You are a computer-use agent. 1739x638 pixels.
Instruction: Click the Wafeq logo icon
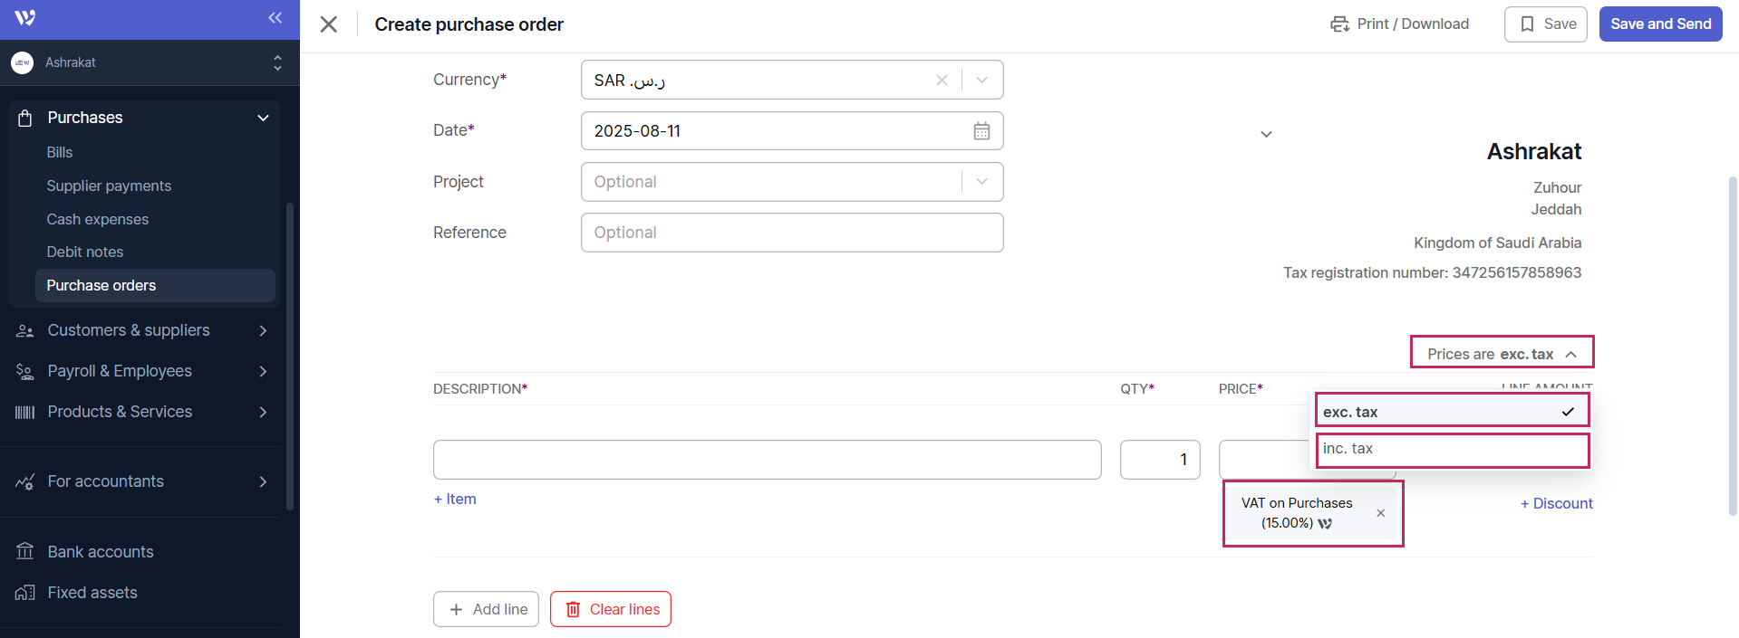coord(25,17)
